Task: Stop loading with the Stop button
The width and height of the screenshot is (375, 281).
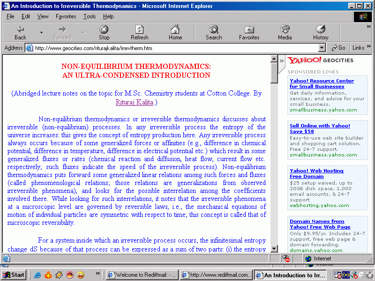Action: coord(104,32)
